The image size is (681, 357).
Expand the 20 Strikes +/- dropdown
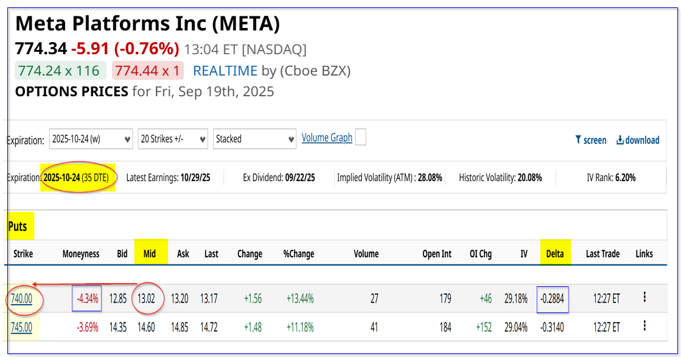tap(173, 139)
